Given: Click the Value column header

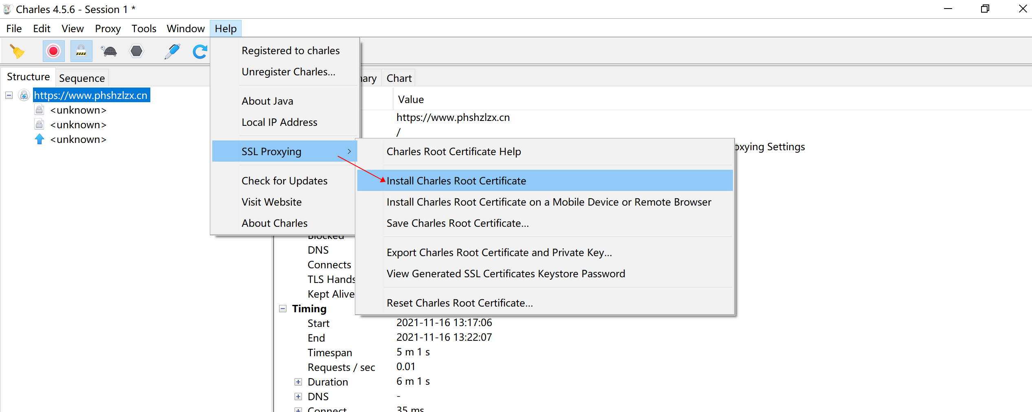Looking at the screenshot, I should pyautogui.click(x=411, y=100).
